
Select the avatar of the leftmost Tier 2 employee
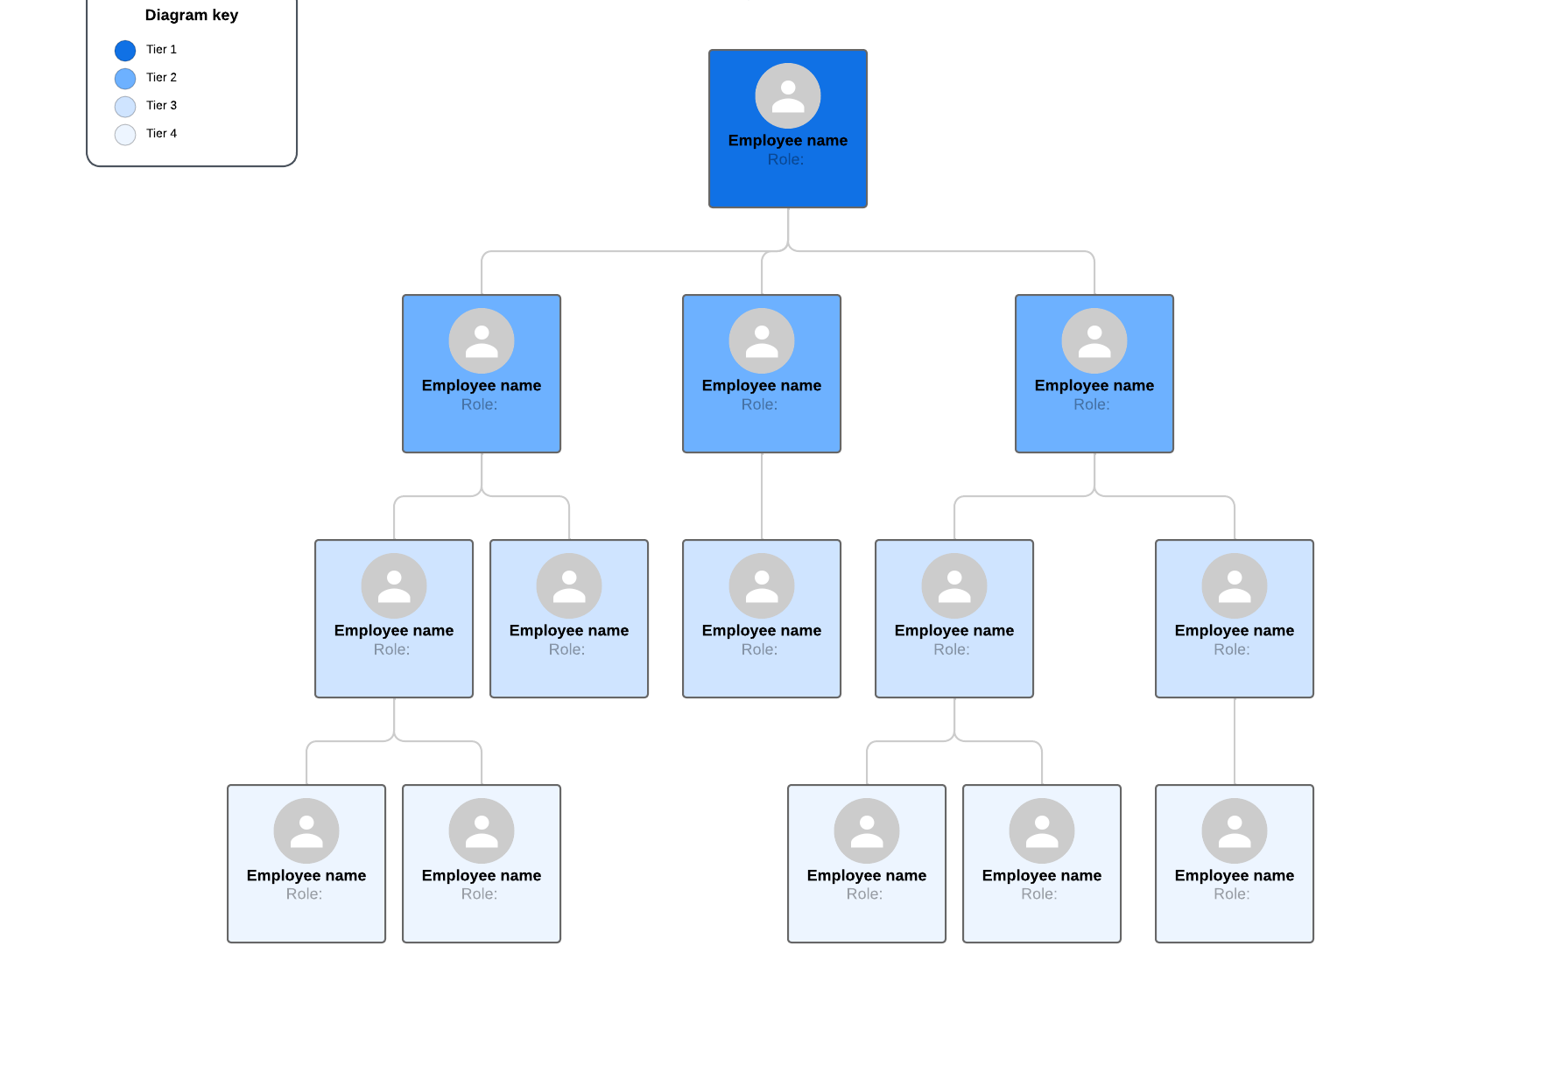pyautogui.click(x=481, y=340)
